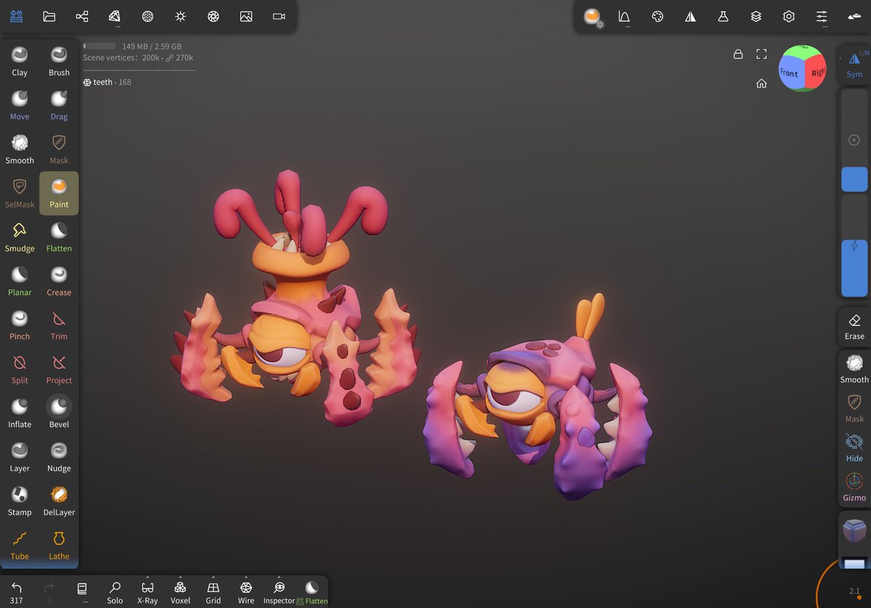Choose the Layer tool
Viewport: 871px width, 608px height.
tap(20, 457)
